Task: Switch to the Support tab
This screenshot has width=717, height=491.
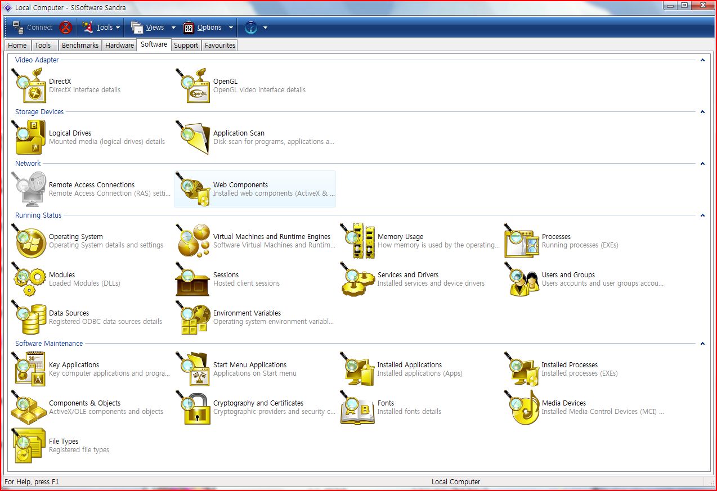Action: (186, 46)
